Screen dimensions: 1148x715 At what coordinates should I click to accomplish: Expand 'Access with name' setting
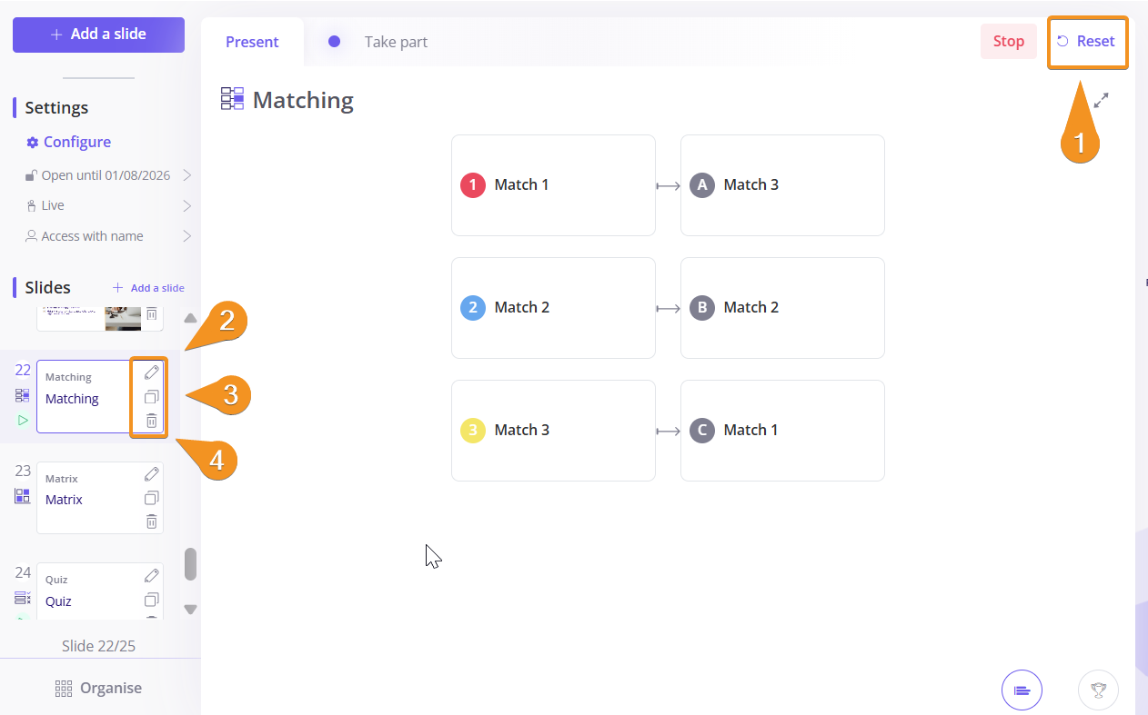tap(109, 236)
